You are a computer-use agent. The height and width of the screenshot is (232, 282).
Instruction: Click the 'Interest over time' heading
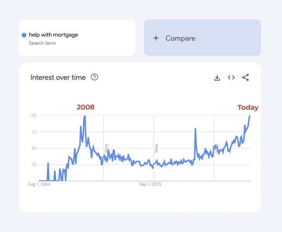click(58, 77)
